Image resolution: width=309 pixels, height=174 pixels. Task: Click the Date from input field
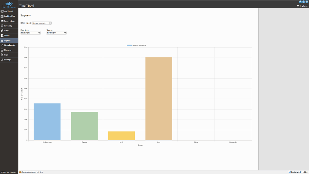[x=28, y=33]
